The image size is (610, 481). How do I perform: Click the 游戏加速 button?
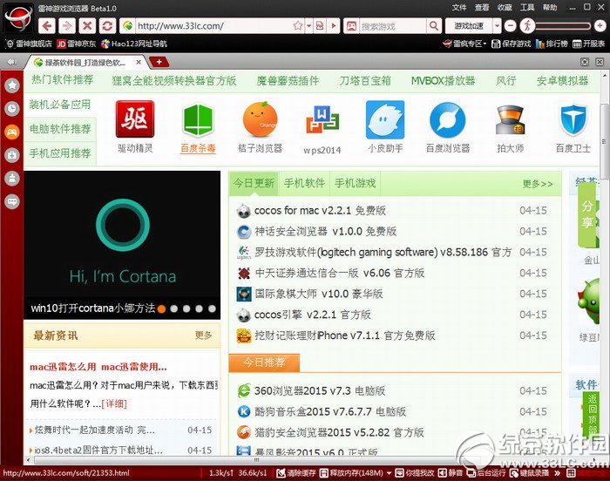[469, 26]
